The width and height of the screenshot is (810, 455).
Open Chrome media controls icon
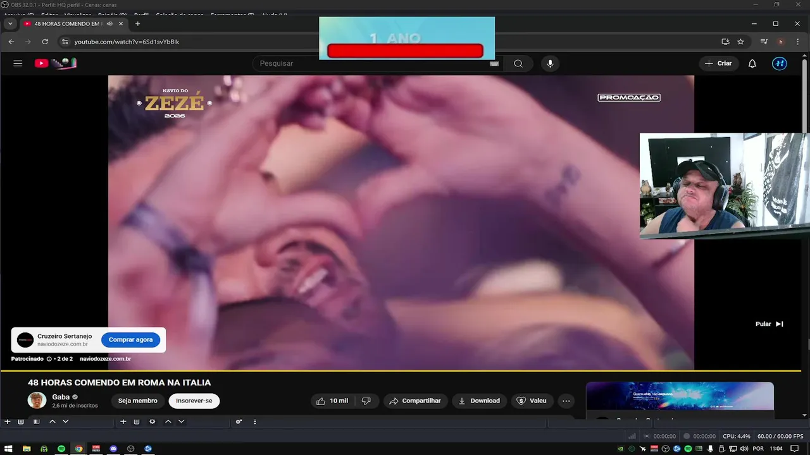tap(764, 42)
